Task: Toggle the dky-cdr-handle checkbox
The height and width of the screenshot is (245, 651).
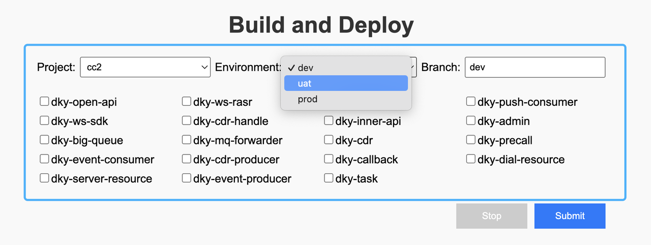Action: [x=187, y=121]
